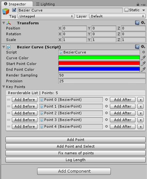The width and height of the screenshot is (147, 179).
Task: Open Transform component help reference
Action: [x=137, y=23]
